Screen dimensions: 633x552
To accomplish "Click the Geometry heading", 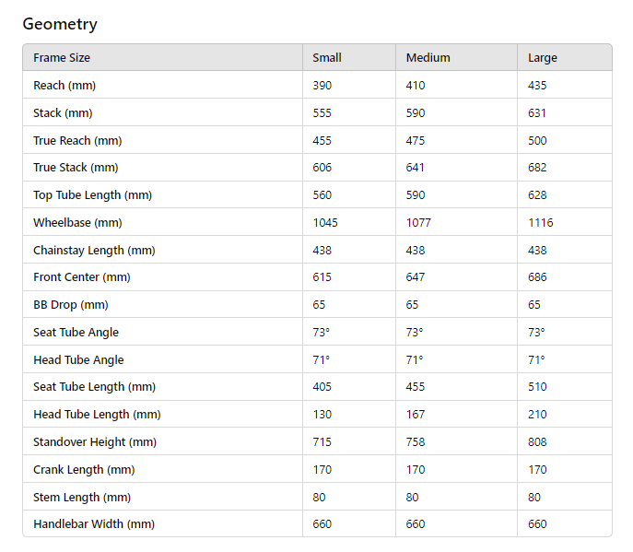I will point(60,24).
